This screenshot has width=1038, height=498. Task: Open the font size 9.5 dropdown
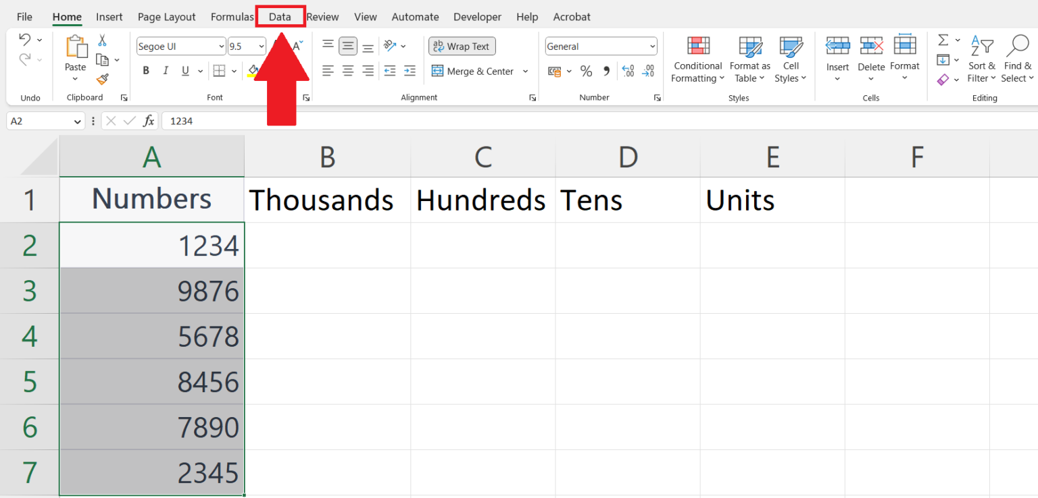pos(262,47)
